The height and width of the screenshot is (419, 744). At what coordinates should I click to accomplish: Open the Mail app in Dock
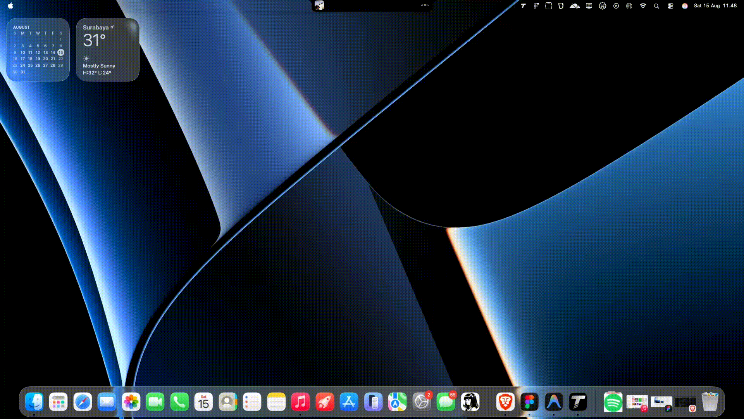[x=107, y=402]
